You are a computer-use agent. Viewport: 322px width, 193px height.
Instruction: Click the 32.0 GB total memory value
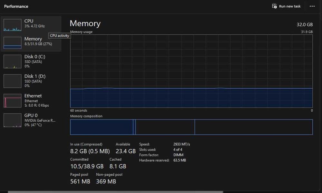pyautogui.click(x=305, y=25)
